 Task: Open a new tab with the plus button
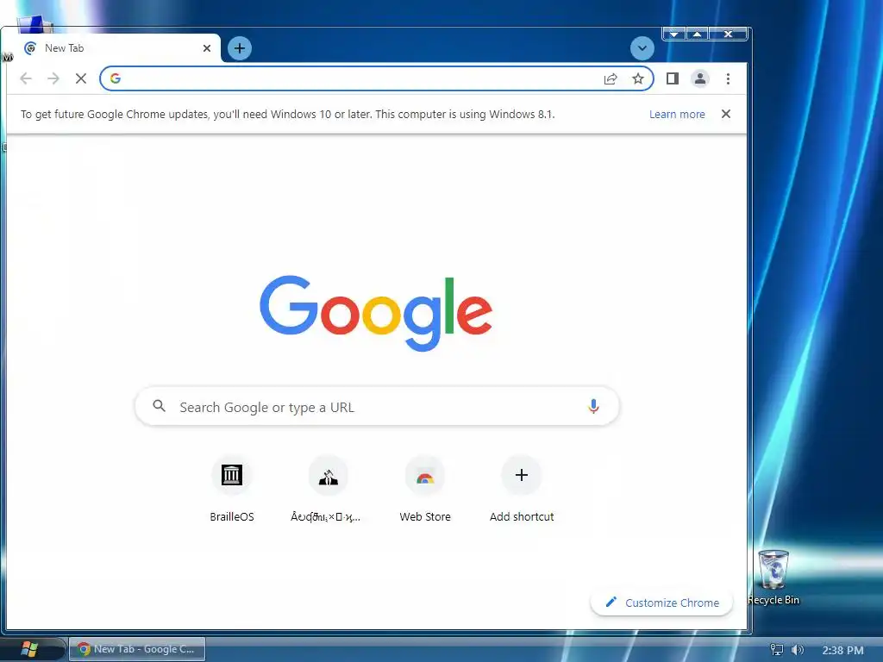coord(240,48)
